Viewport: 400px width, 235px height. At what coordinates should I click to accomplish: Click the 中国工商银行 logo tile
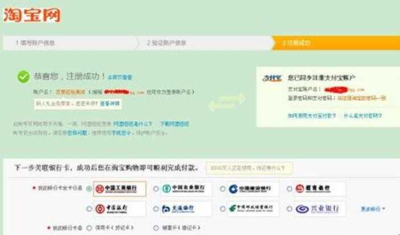[119, 188]
